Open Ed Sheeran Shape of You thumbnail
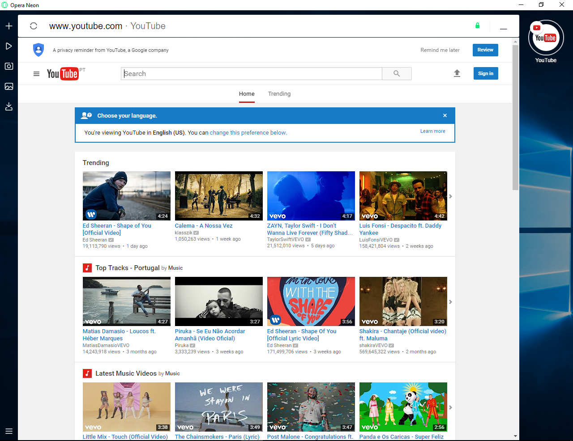 coord(127,196)
